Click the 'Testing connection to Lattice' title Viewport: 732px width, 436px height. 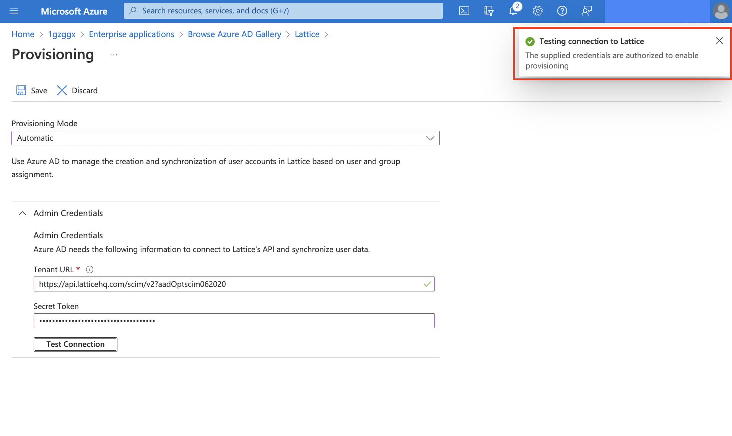tap(592, 41)
